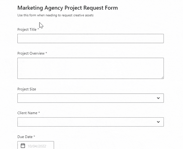Screen dimensions: 183x149
Task: Click the form description about creative assets
Action: pyautogui.click(x=56, y=15)
